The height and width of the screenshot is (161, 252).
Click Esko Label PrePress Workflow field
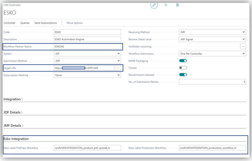(x=87, y=148)
